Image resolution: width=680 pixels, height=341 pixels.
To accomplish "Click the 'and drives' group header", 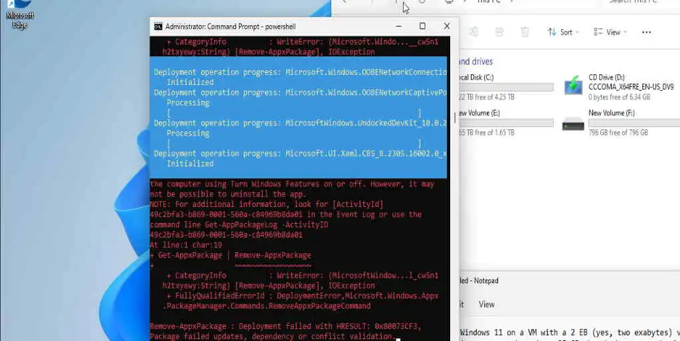I will coord(475,62).
